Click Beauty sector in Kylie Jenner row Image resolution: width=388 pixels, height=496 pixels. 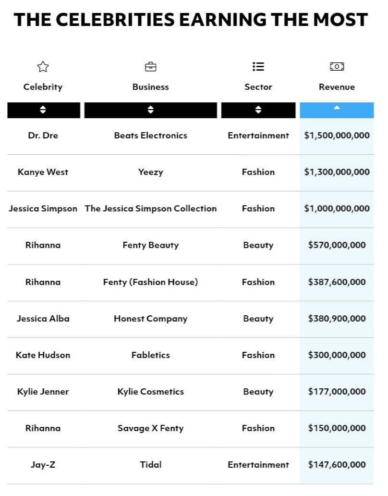tap(258, 392)
